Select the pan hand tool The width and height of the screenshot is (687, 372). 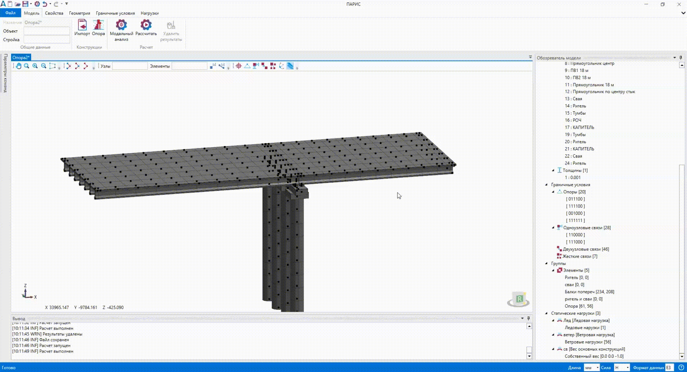point(18,66)
